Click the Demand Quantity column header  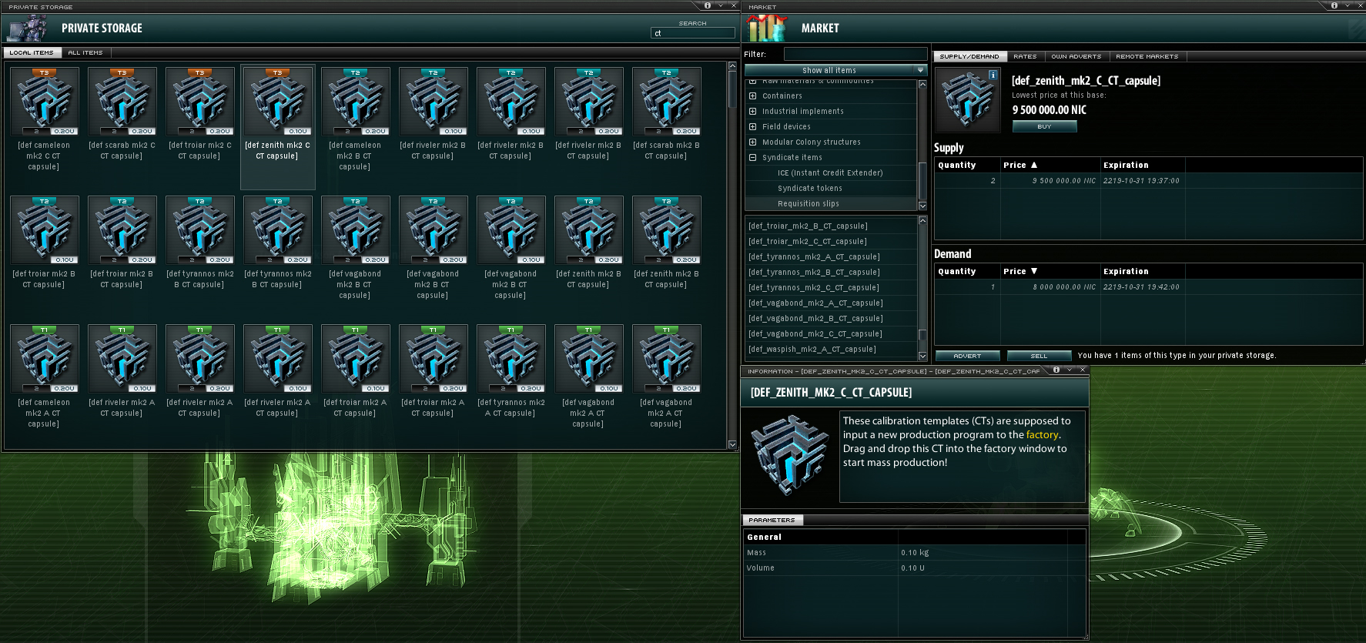(x=967, y=271)
